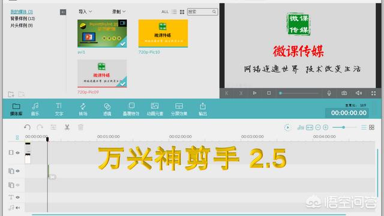The height and width of the screenshot is (216, 384).
Task: Enter fullscreen preview mode
Action: click(373, 94)
